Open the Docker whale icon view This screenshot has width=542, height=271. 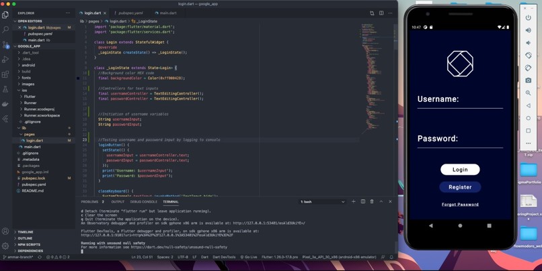[5, 104]
